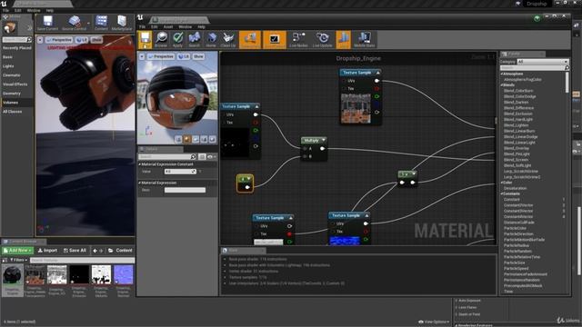The height and width of the screenshot is (327, 582).
Task: Click the Mobile Stats toolbar icon
Action: (364, 40)
